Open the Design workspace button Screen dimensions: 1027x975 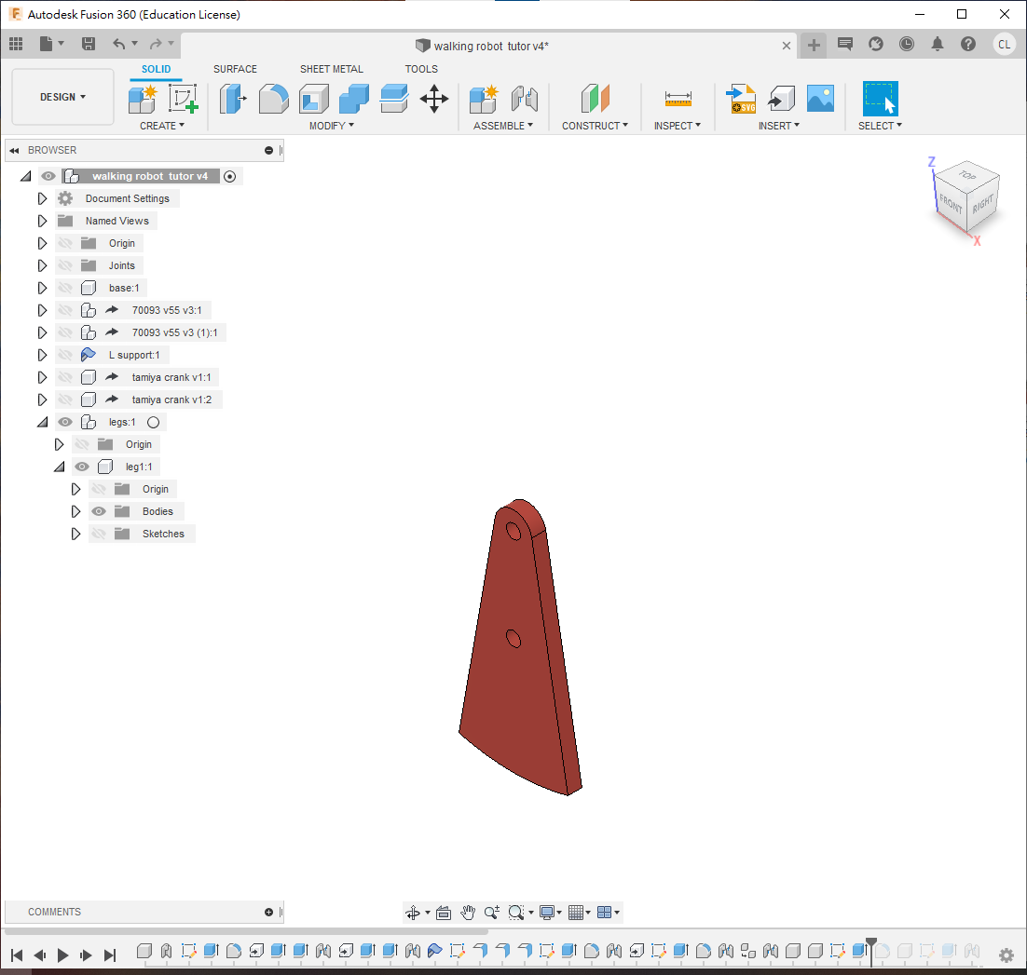(62, 97)
